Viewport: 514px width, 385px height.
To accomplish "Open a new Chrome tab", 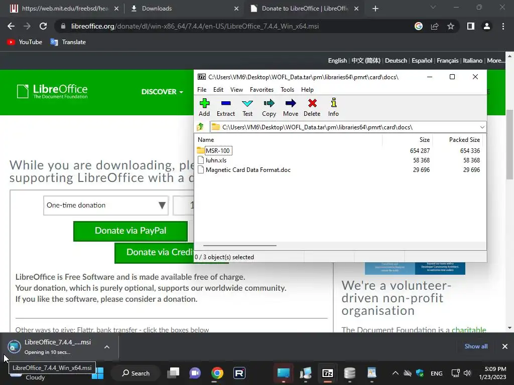I will coord(375,9).
